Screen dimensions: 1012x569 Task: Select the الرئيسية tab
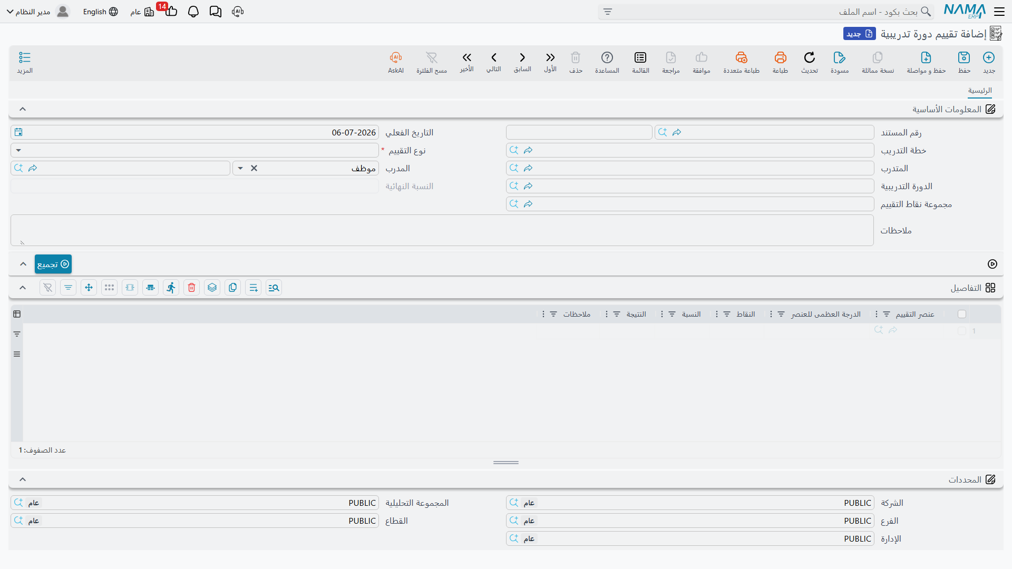980,91
